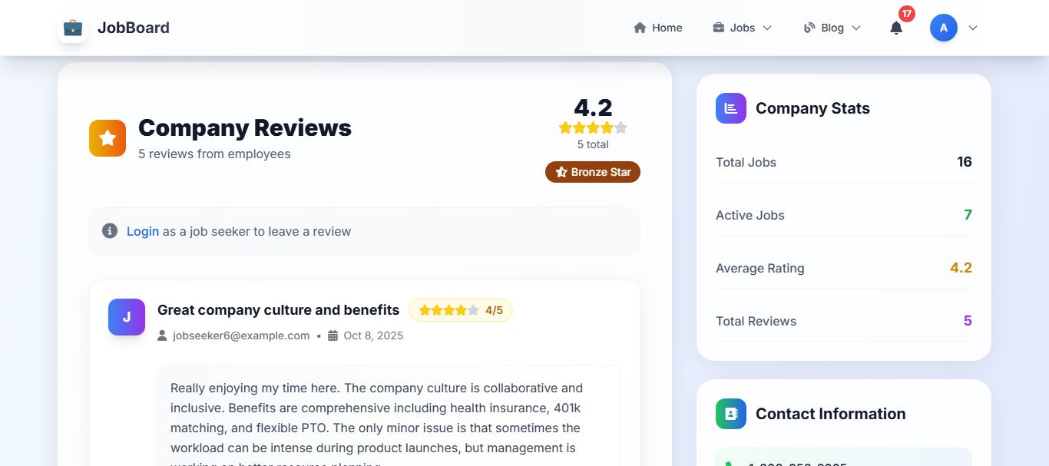
Task: Click the calendar icon near Oct 8, 2025
Action: (333, 335)
